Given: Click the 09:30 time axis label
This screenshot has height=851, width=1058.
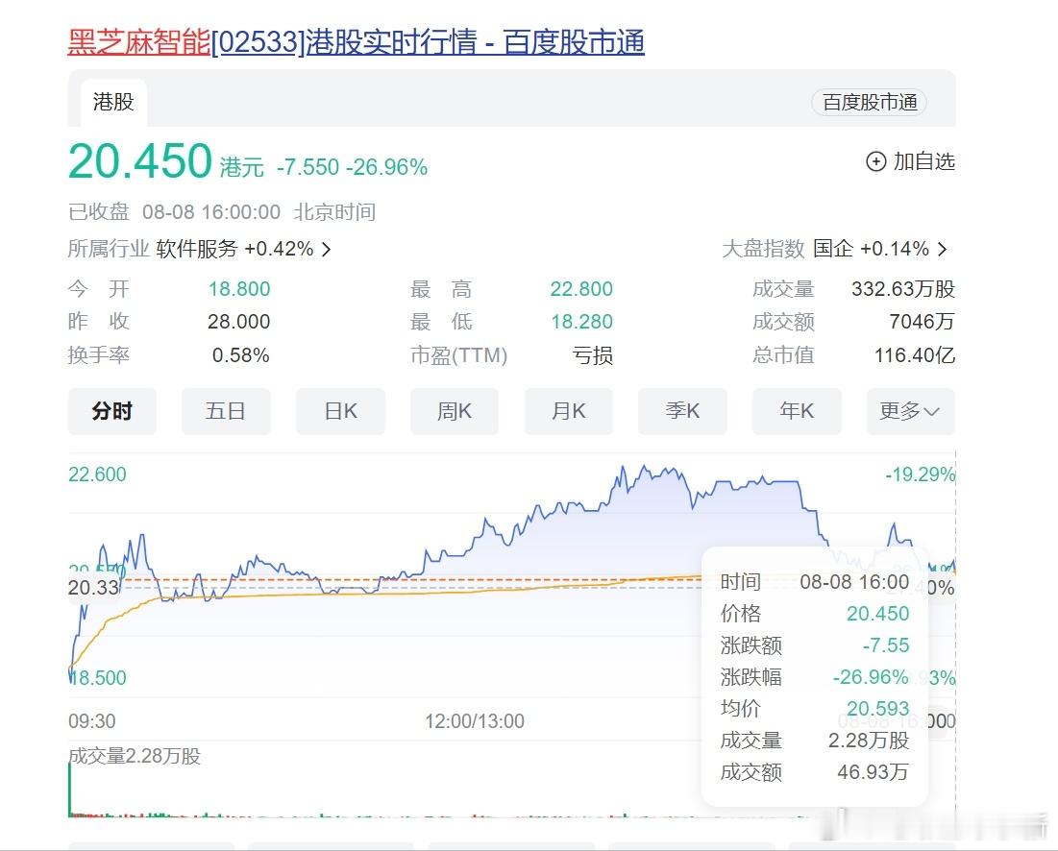Looking at the screenshot, I should [91, 721].
